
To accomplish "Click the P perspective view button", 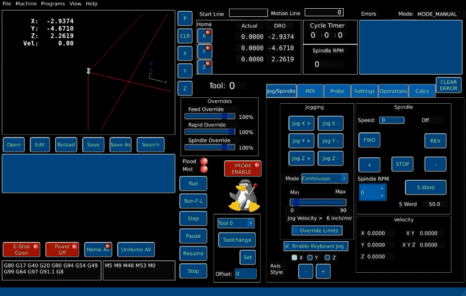I will click(185, 18).
